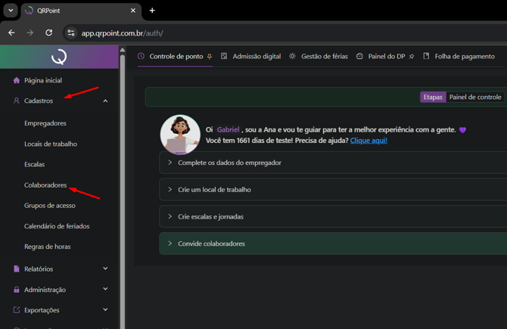The width and height of the screenshot is (507, 329).
Task: Switch to Painel de controle view
Action: 475,97
